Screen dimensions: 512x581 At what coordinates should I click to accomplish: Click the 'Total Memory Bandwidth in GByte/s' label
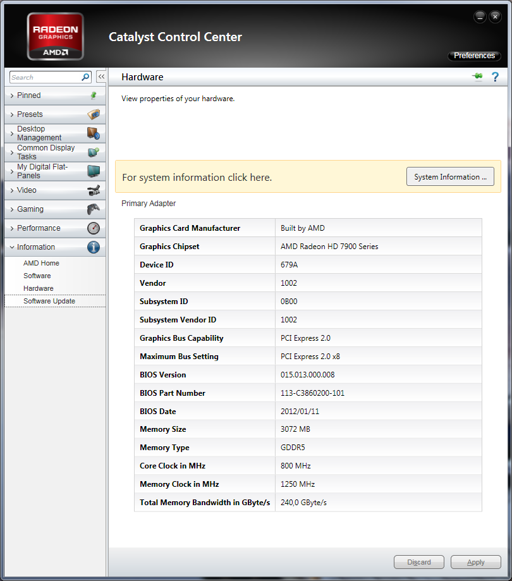pos(205,503)
